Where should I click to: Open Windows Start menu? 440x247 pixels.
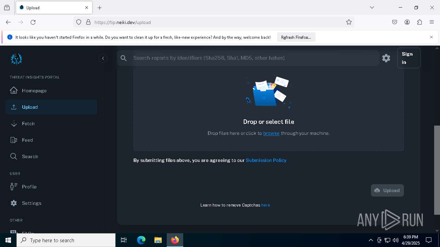coord(8,240)
